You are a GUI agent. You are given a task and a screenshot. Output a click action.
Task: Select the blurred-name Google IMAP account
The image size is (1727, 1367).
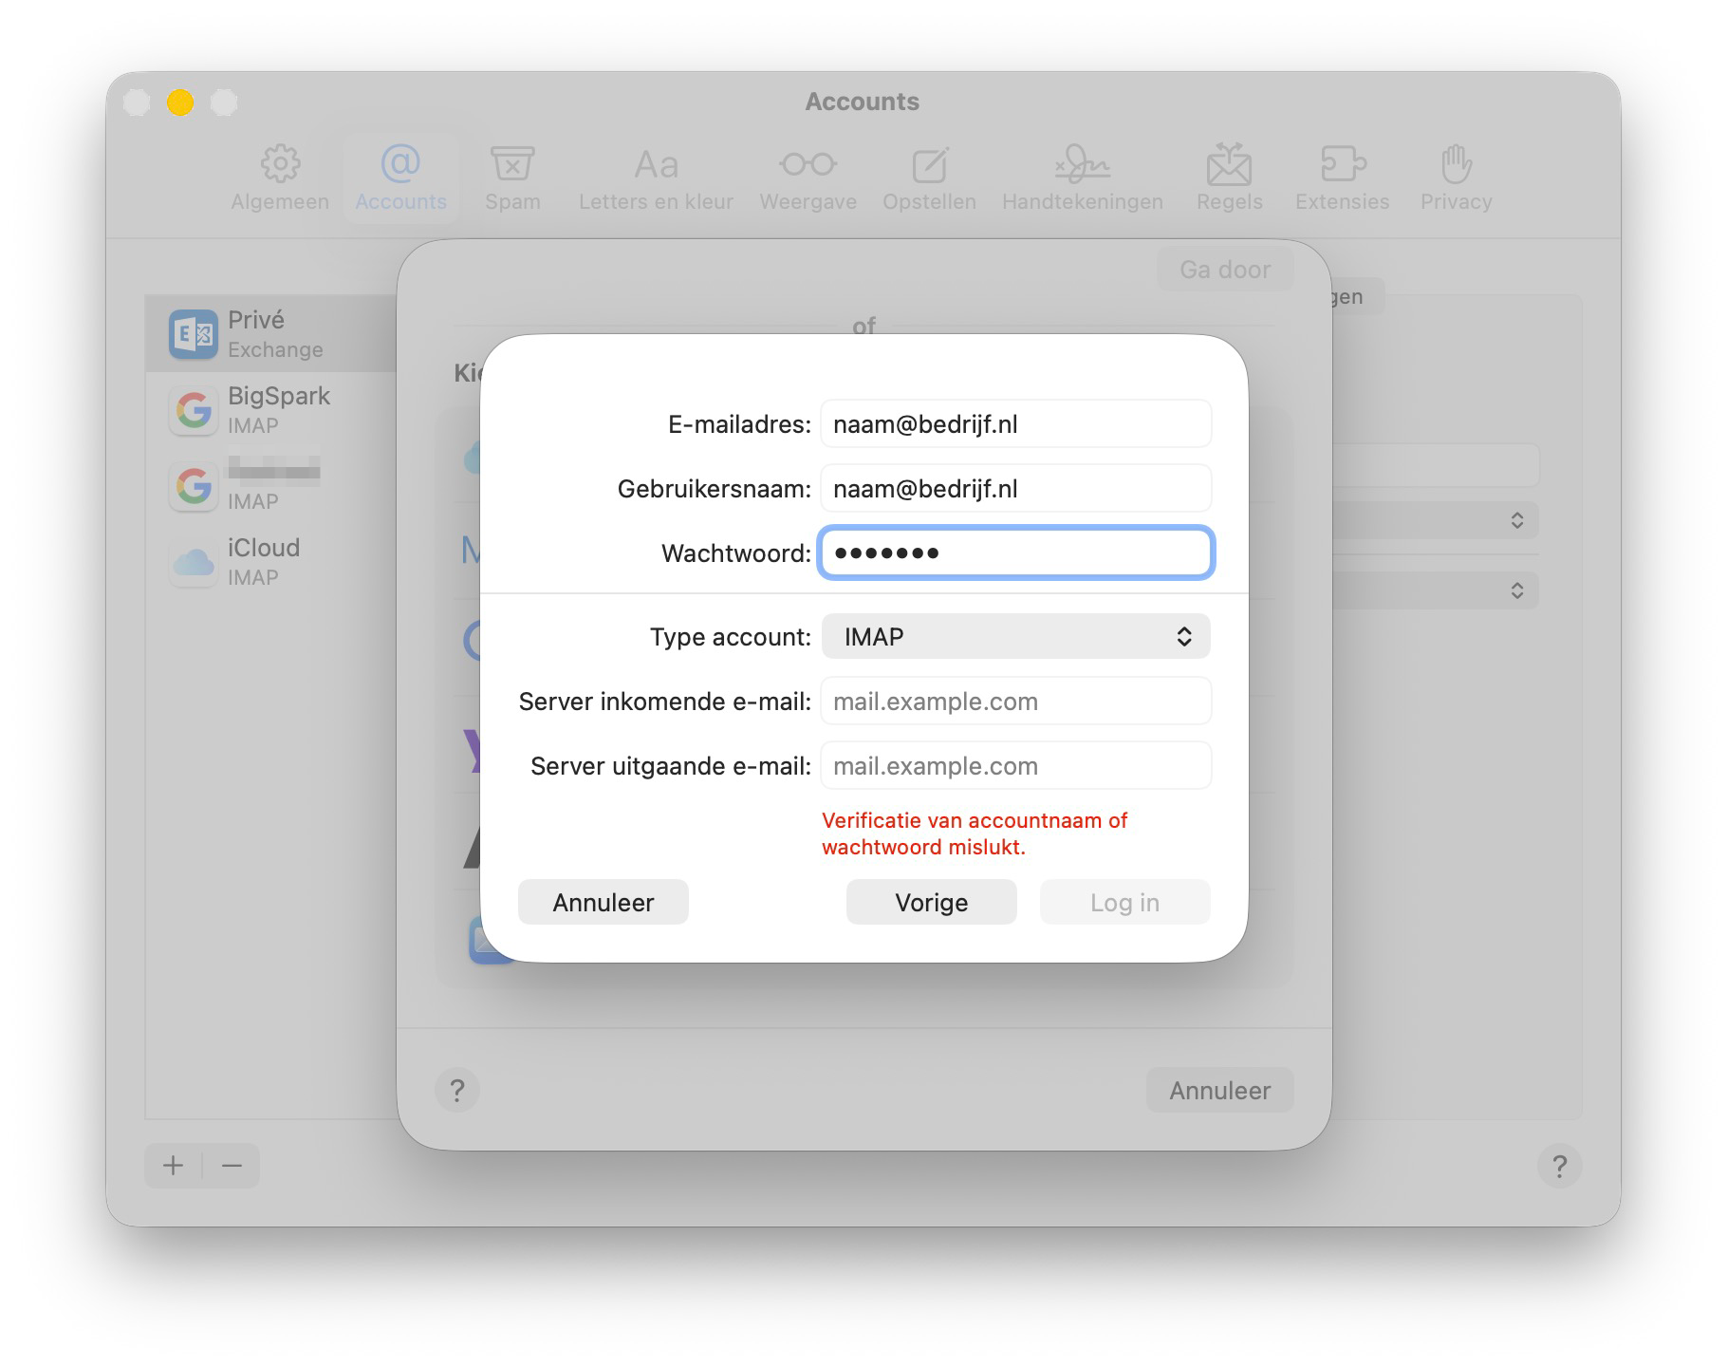pyautogui.click(x=271, y=486)
